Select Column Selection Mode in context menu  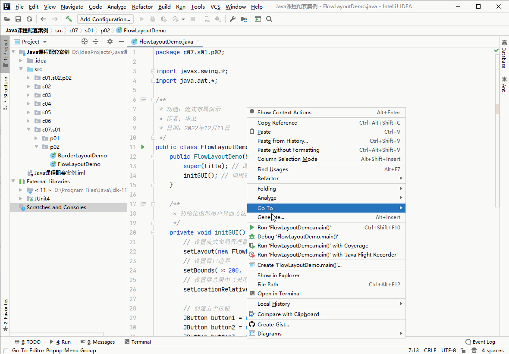point(326,159)
